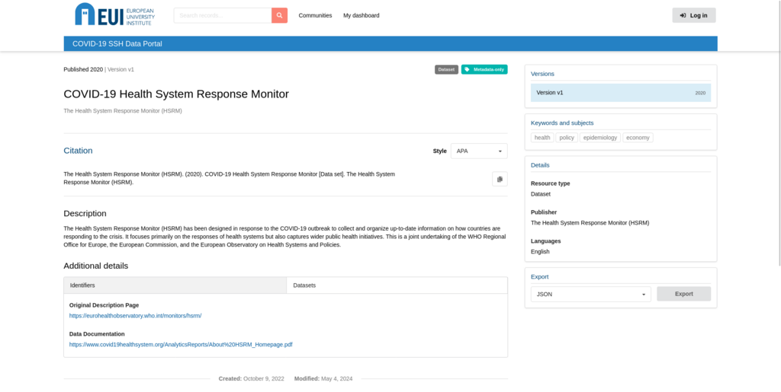Viewport: 781px width, 392px height.
Task: Click the Details panel heading
Action: click(x=541, y=165)
